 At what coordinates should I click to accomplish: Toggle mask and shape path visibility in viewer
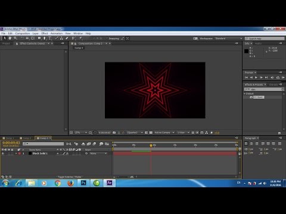pyautogui.click(x=95, y=133)
